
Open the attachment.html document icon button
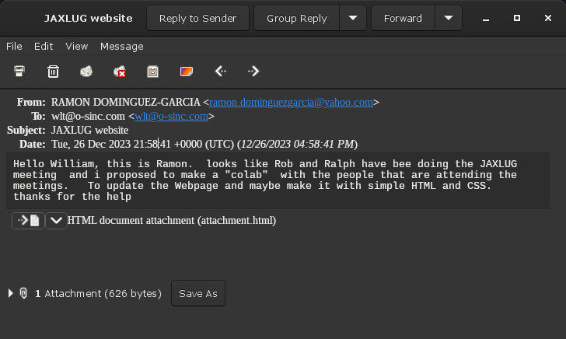point(28,221)
